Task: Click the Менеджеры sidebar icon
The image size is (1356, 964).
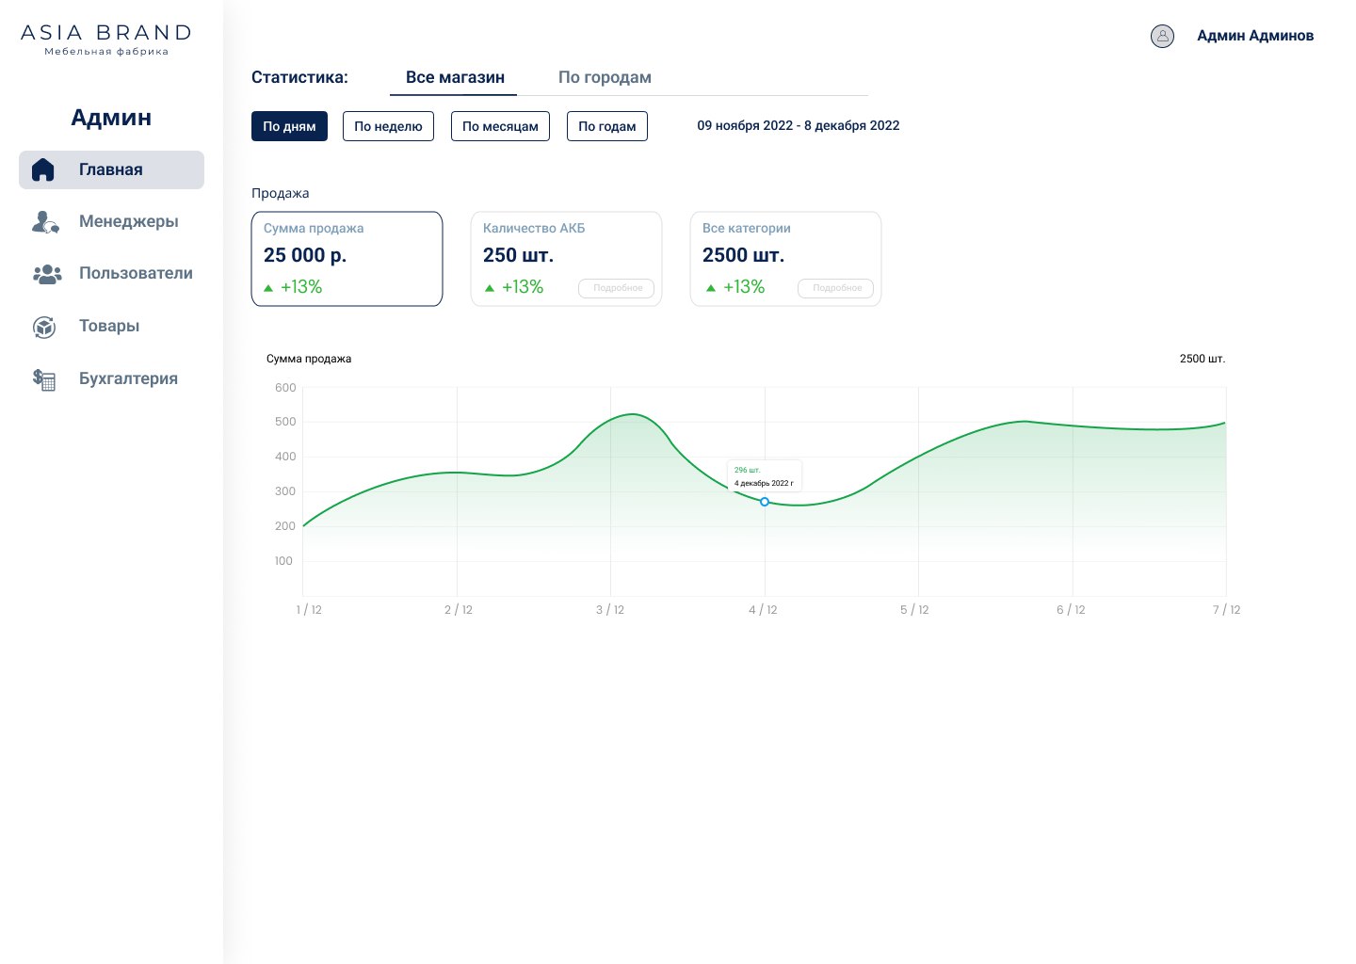Action: (44, 222)
